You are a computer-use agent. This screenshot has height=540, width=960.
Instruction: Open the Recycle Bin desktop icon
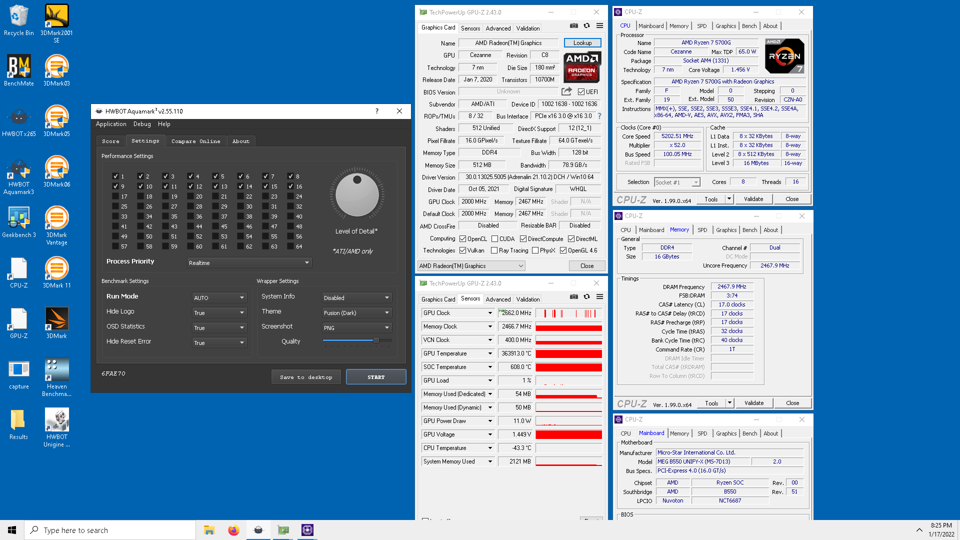click(18, 20)
